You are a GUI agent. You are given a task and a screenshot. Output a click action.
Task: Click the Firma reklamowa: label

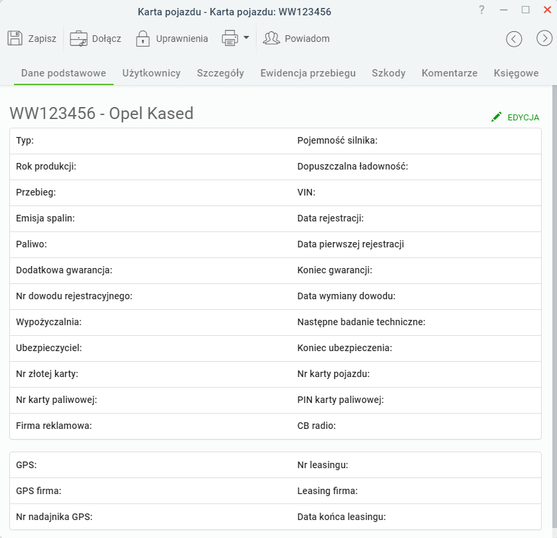(54, 426)
